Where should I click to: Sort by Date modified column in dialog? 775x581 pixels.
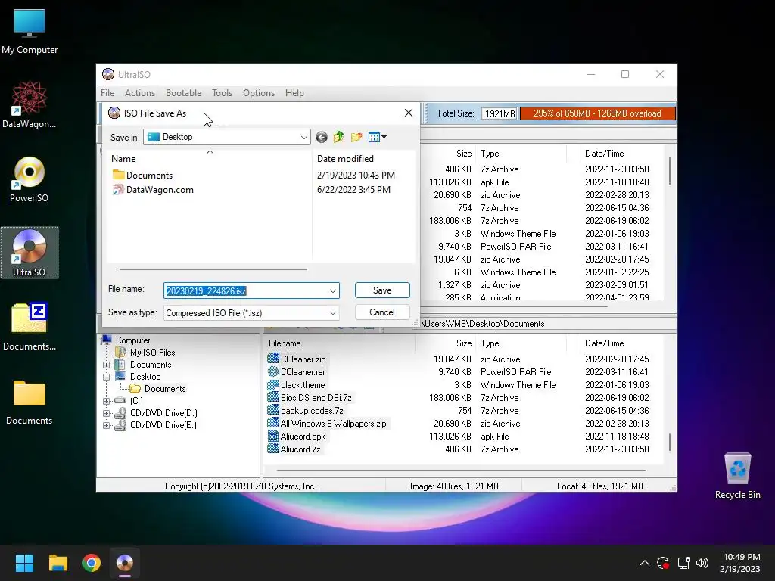tap(364, 158)
